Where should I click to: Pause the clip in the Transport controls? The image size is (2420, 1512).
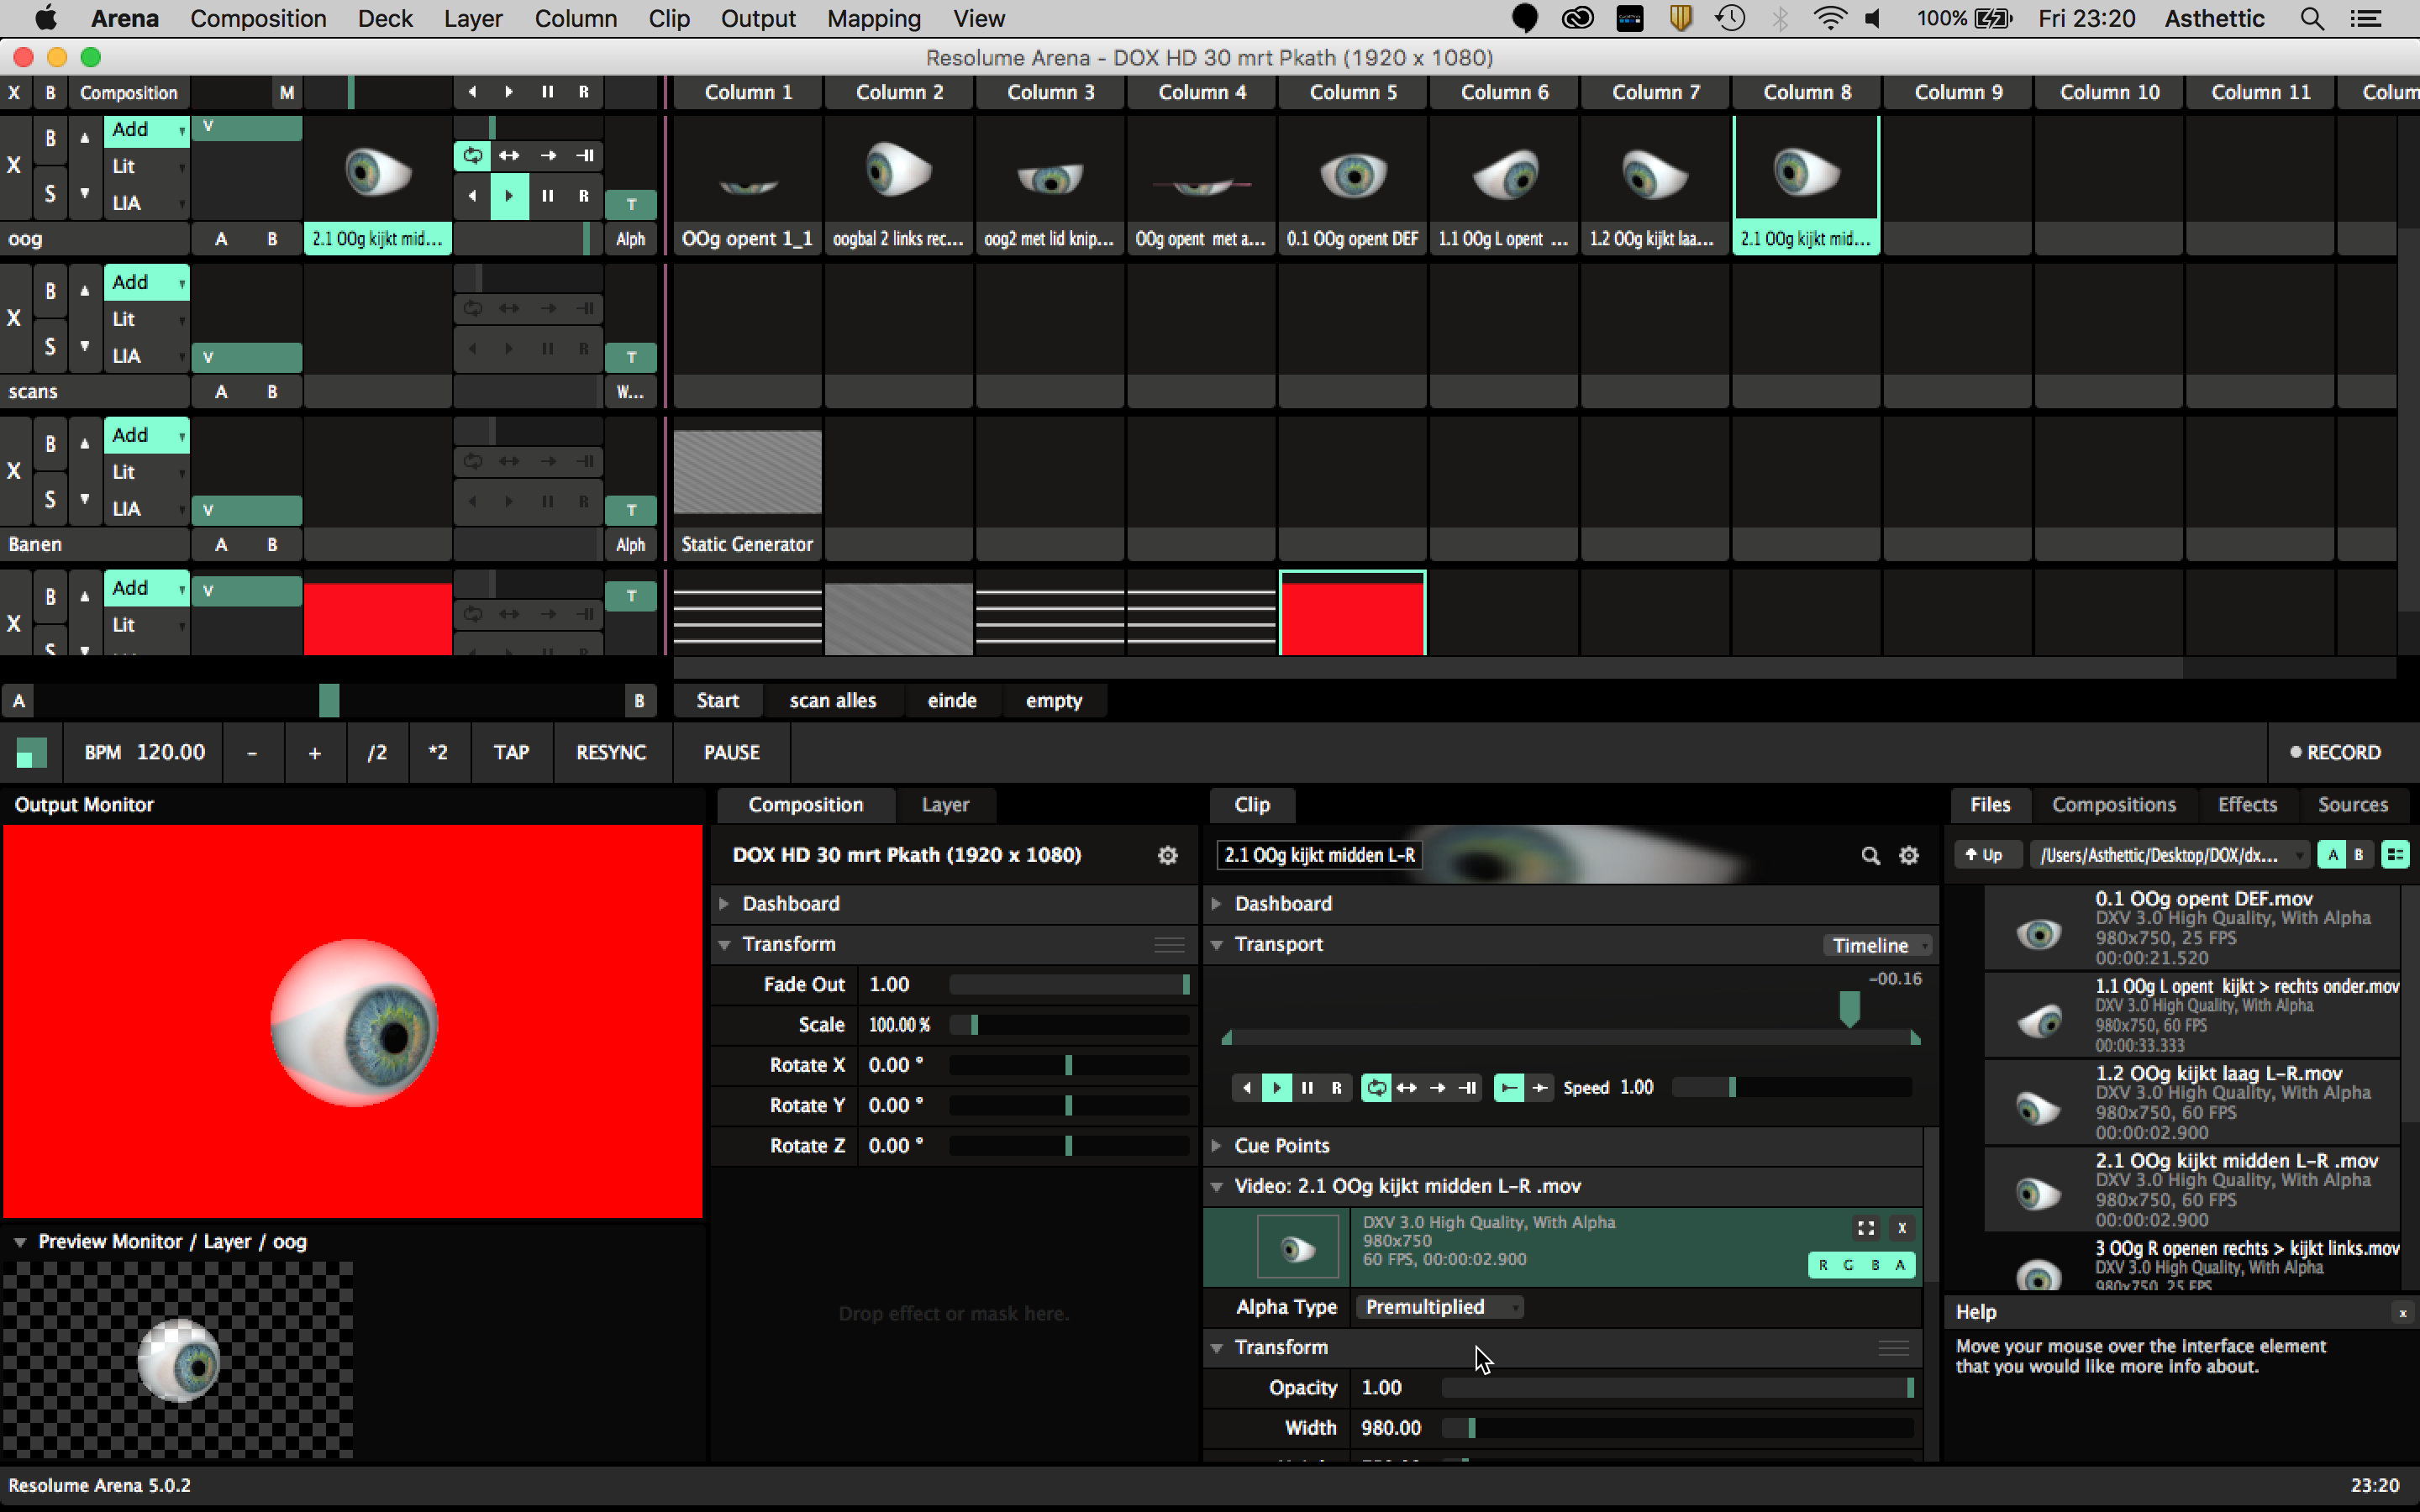tap(1307, 1087)
